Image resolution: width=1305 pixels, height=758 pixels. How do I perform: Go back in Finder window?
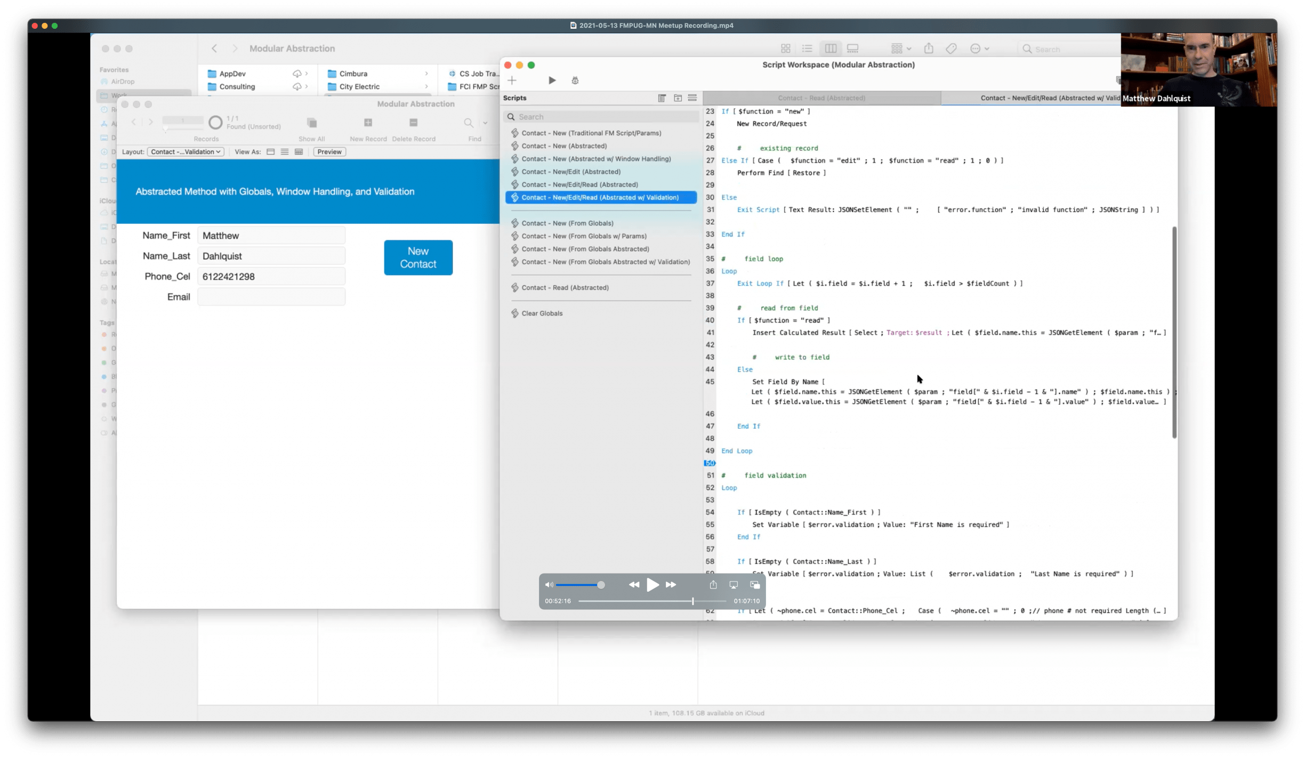point(214,49)
